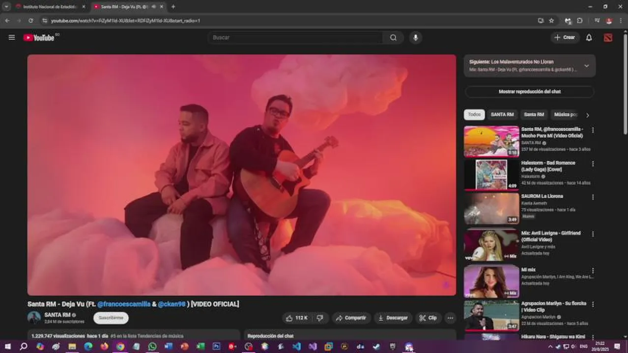Open the notifications bell
The image size is (628, 353).
589,38
